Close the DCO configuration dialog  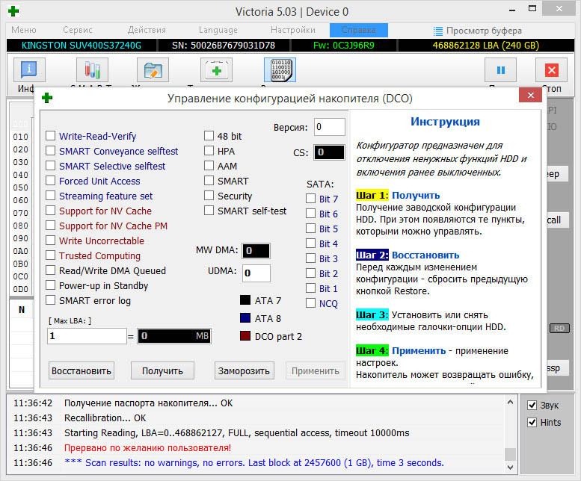[531, 95]
